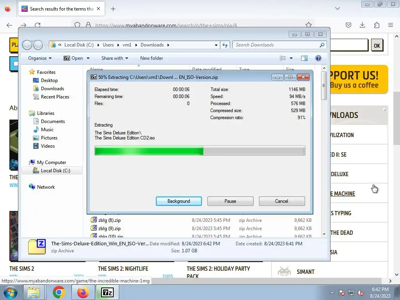The width and height of the screenshot is (400, 300).
Task: Open with 7-Zip via Open button
Action: pos(73,58)
